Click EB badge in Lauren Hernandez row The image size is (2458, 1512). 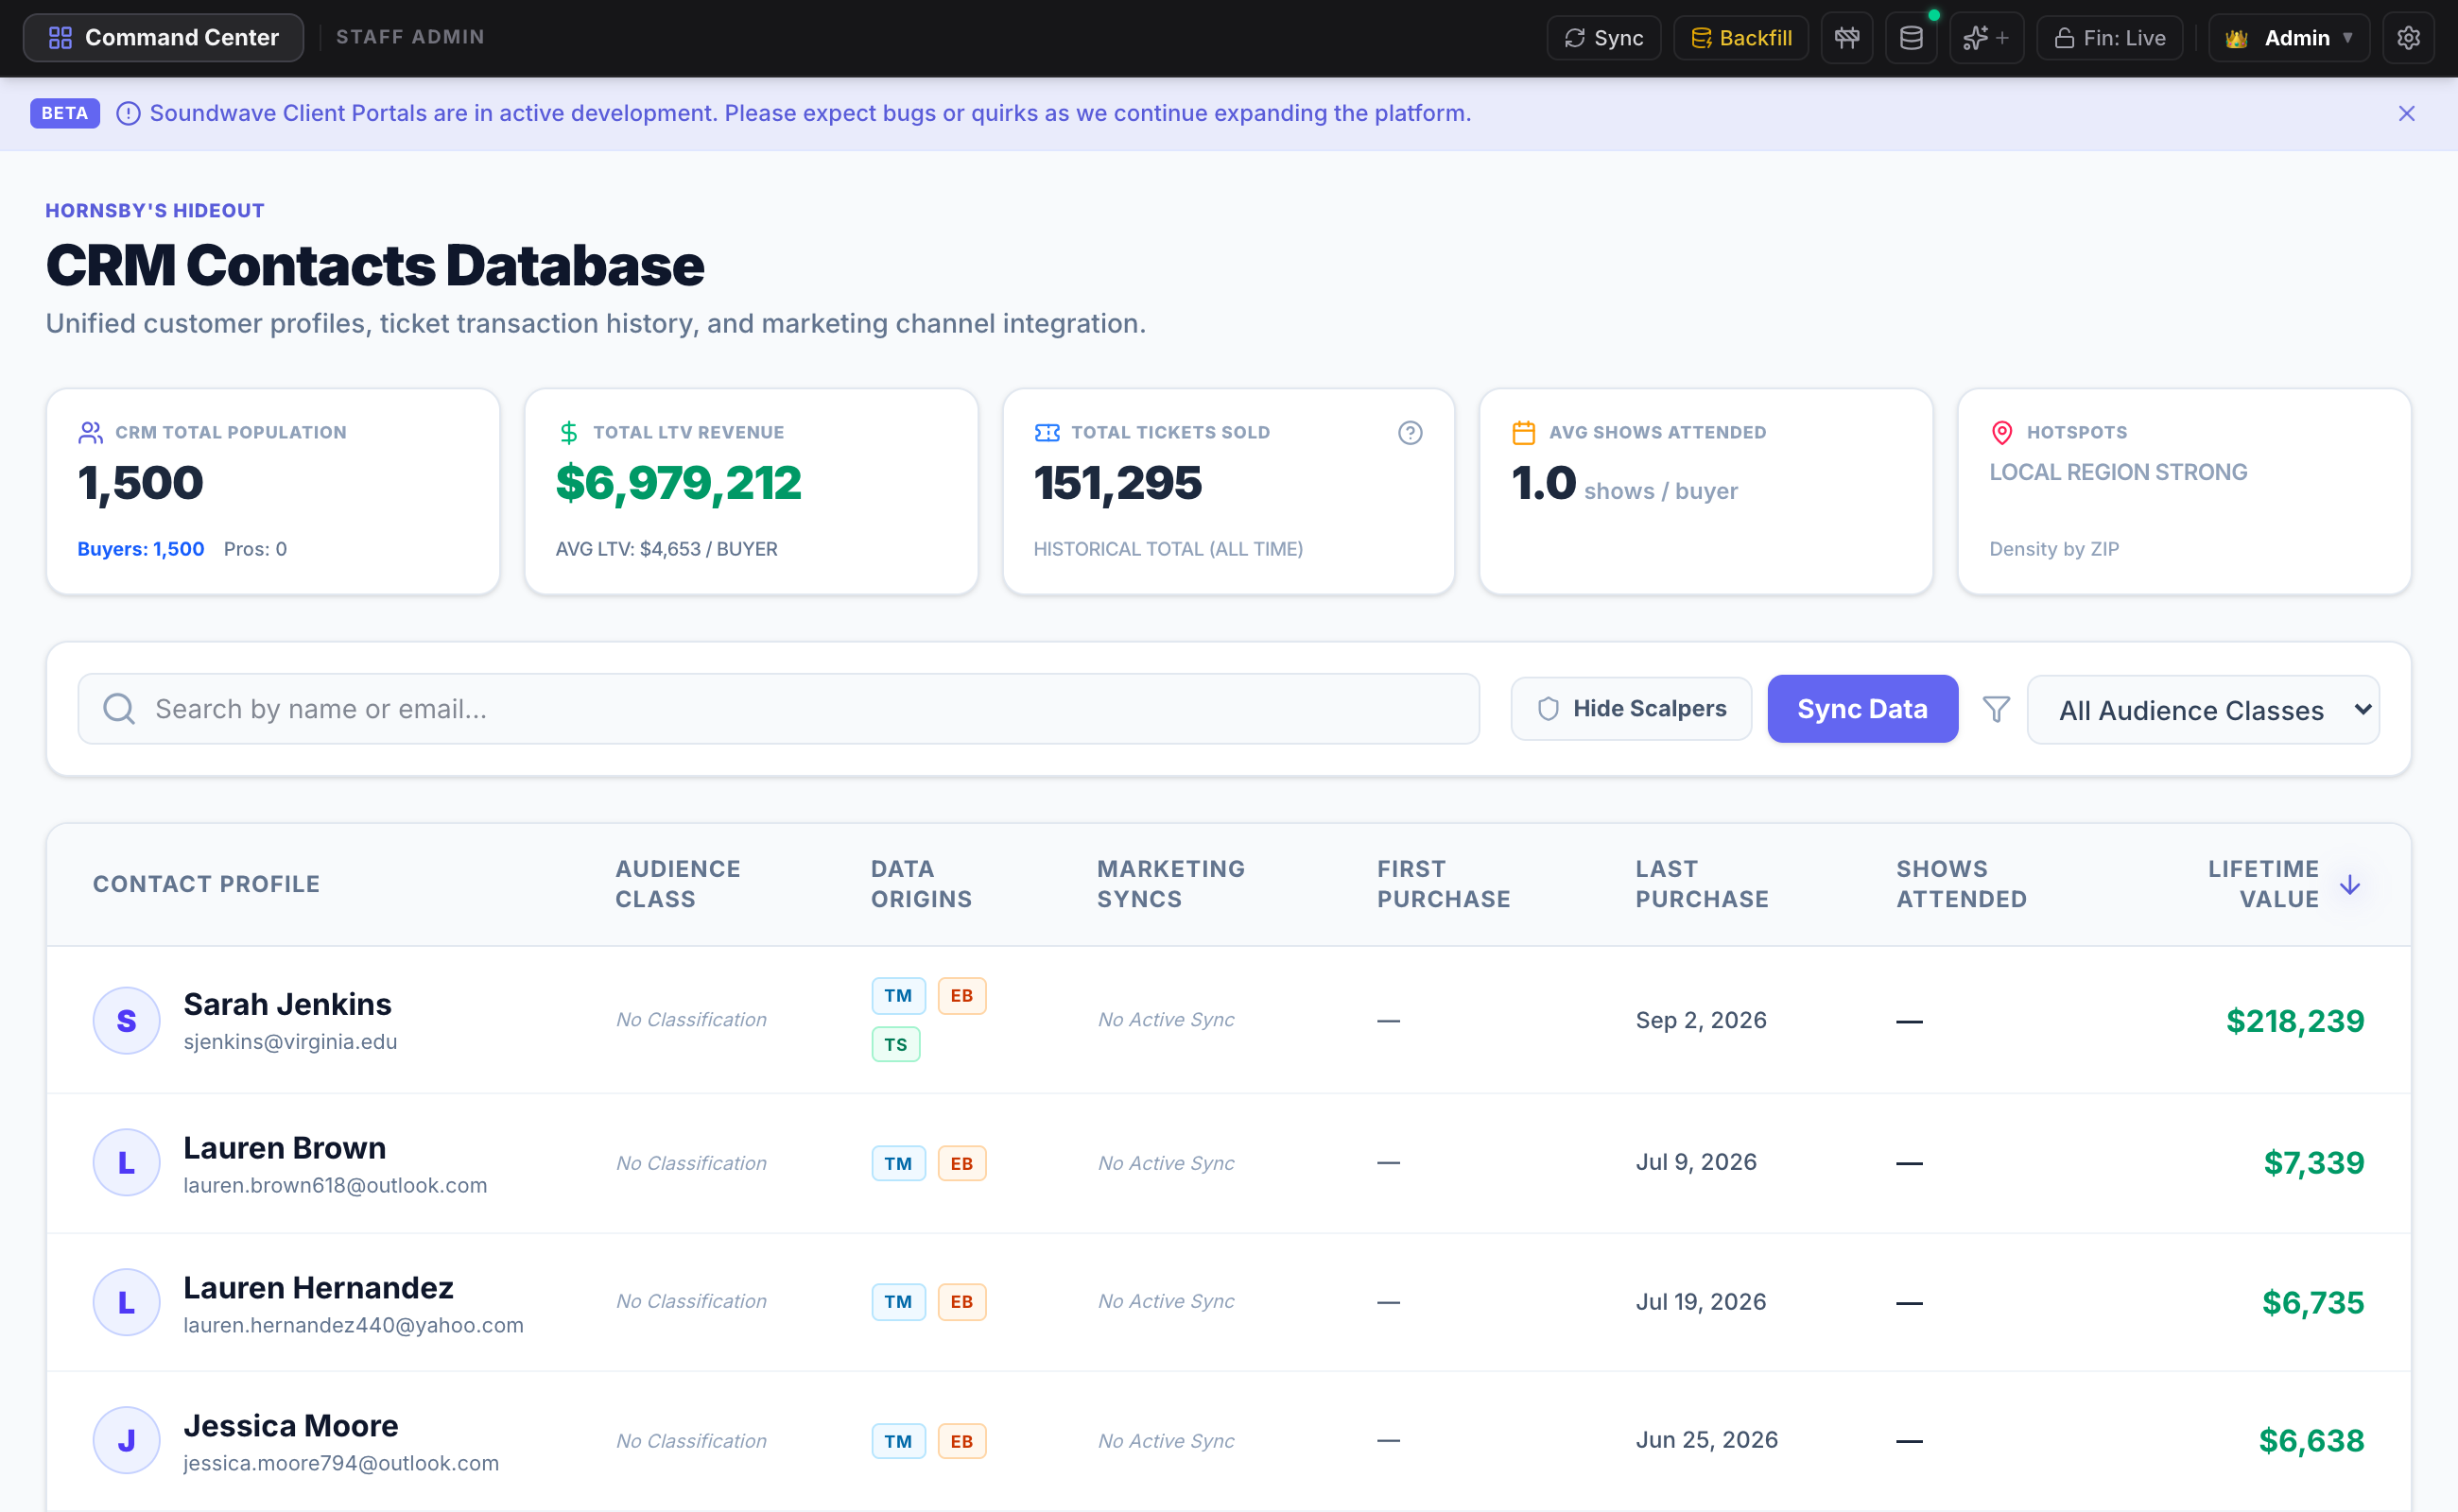pos(961,1302)
